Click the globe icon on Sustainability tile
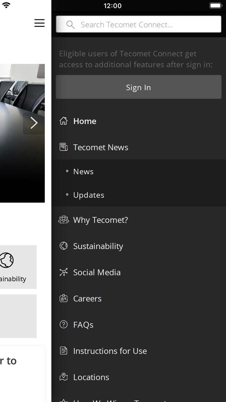226x402 pixels. click(x=7, y=260)
